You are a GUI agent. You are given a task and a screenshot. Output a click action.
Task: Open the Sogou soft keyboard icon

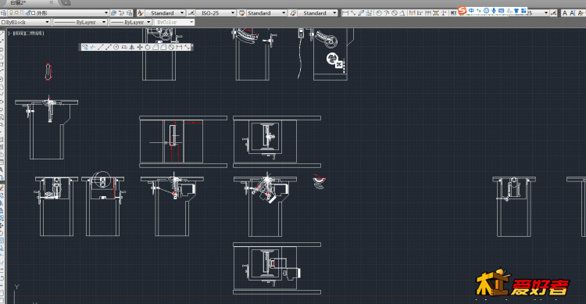pos(501,11)
